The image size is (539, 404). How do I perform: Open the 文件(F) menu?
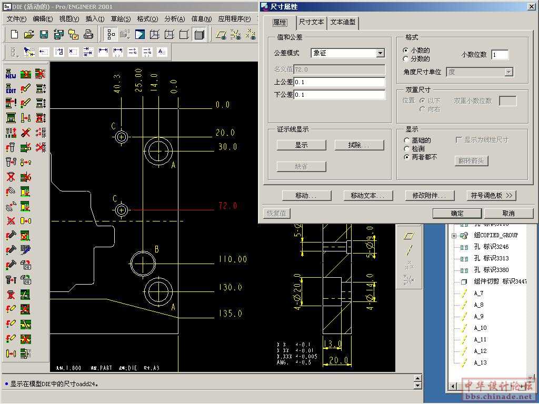(16, 19)
